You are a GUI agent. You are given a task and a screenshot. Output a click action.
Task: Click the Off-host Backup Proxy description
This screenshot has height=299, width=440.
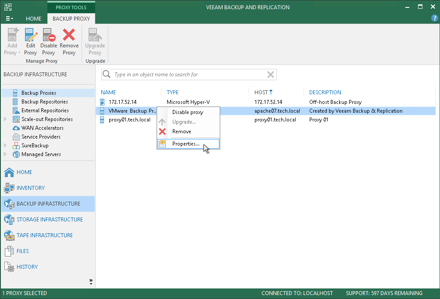click(x=335, y=102)
